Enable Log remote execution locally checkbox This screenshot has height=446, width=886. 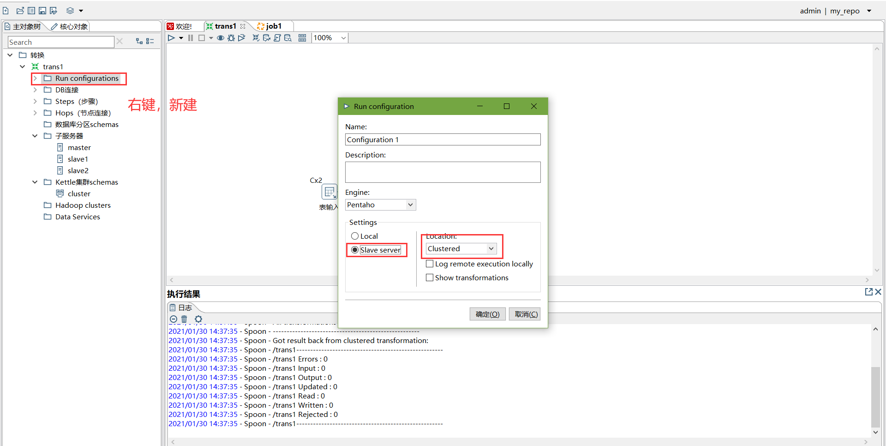430,264
